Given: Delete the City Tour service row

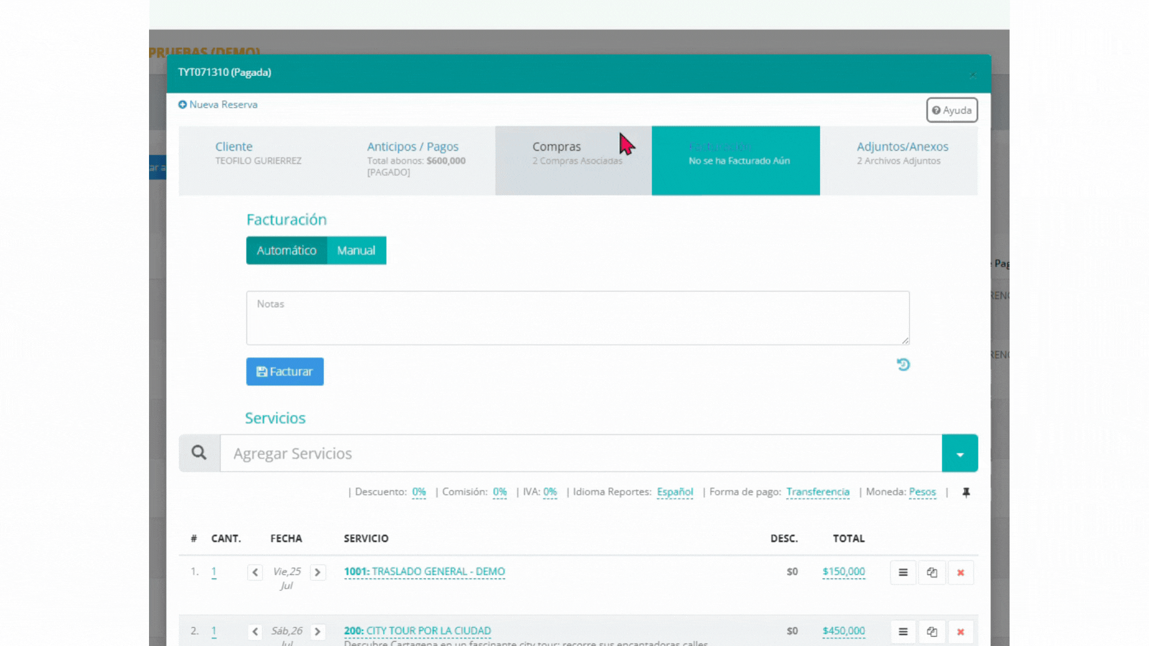Looking at the screenshot, I should 960,632.
